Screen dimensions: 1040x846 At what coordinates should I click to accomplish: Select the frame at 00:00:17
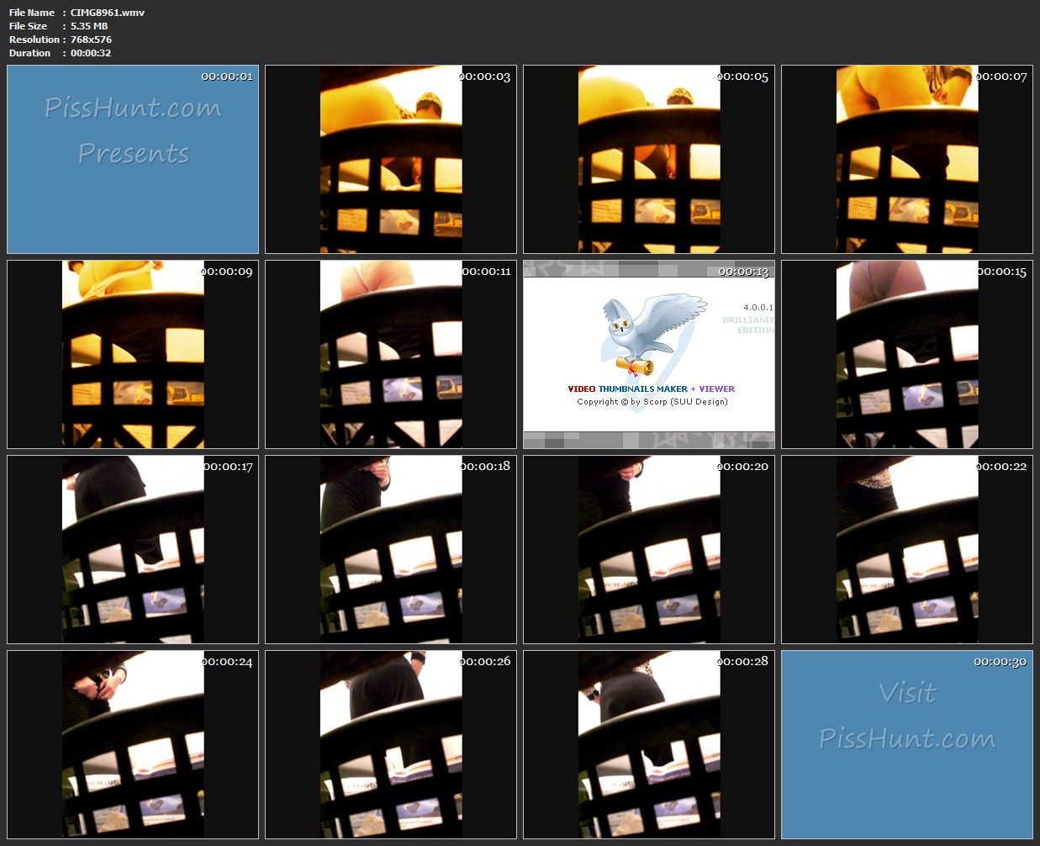click(133, 550)
